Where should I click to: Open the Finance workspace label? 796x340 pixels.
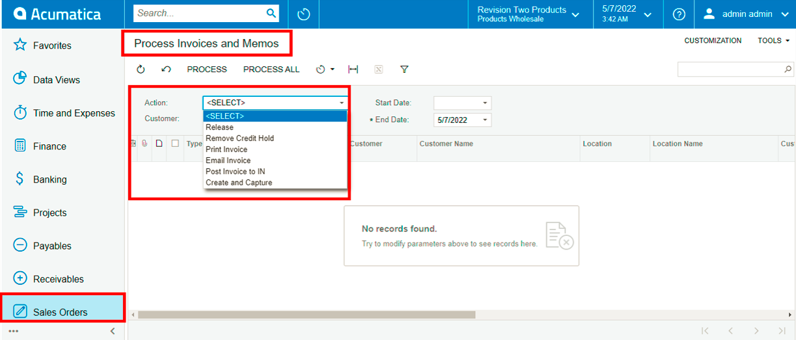[49, 146]
